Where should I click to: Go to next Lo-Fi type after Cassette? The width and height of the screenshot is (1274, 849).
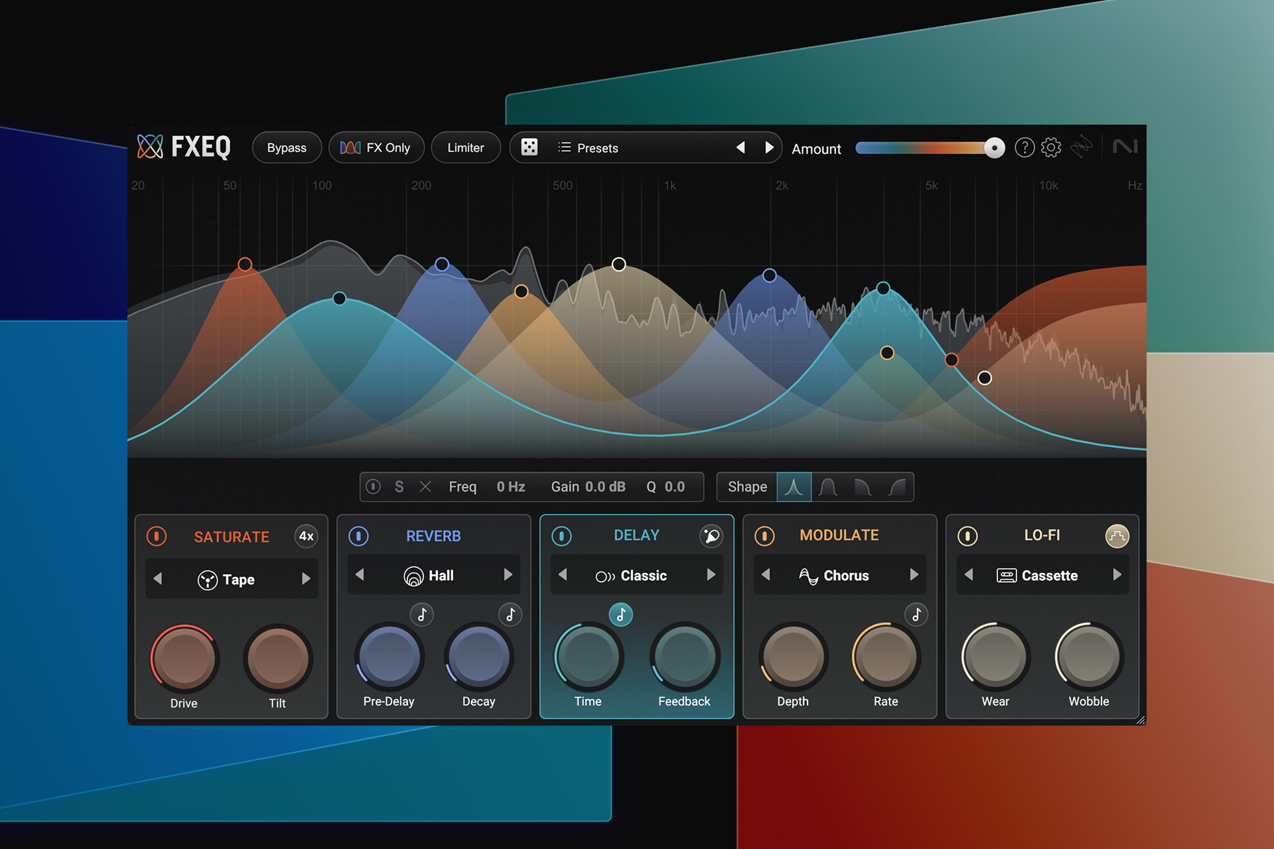tap(1117, 574)
